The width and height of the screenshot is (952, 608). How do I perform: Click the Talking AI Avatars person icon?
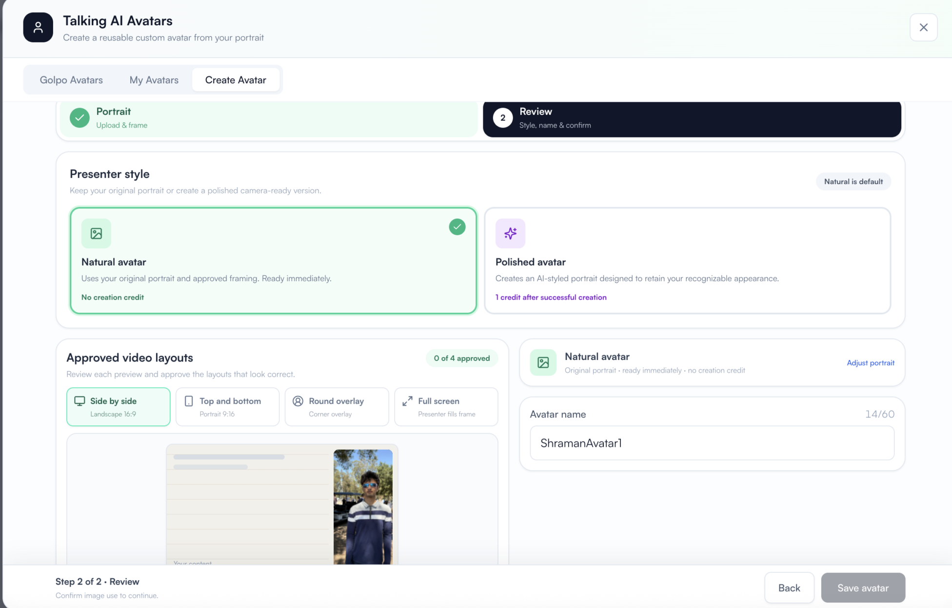38,27
